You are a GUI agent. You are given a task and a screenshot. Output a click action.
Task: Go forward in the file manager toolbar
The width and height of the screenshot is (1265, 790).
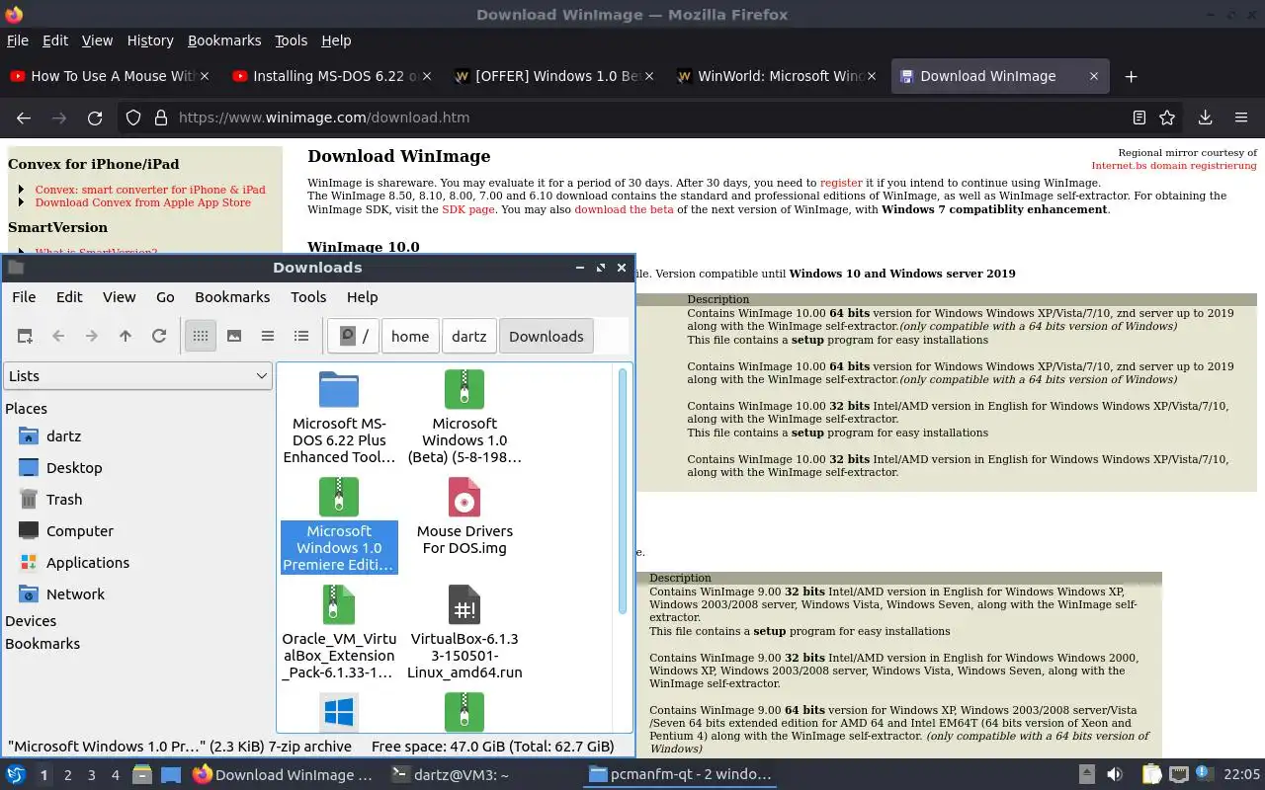pos(92,336)
